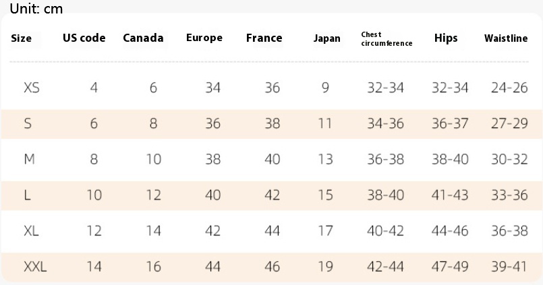543x285 pixels.
Task: Select the 'Hips' column header
Action: click(446, 38)
